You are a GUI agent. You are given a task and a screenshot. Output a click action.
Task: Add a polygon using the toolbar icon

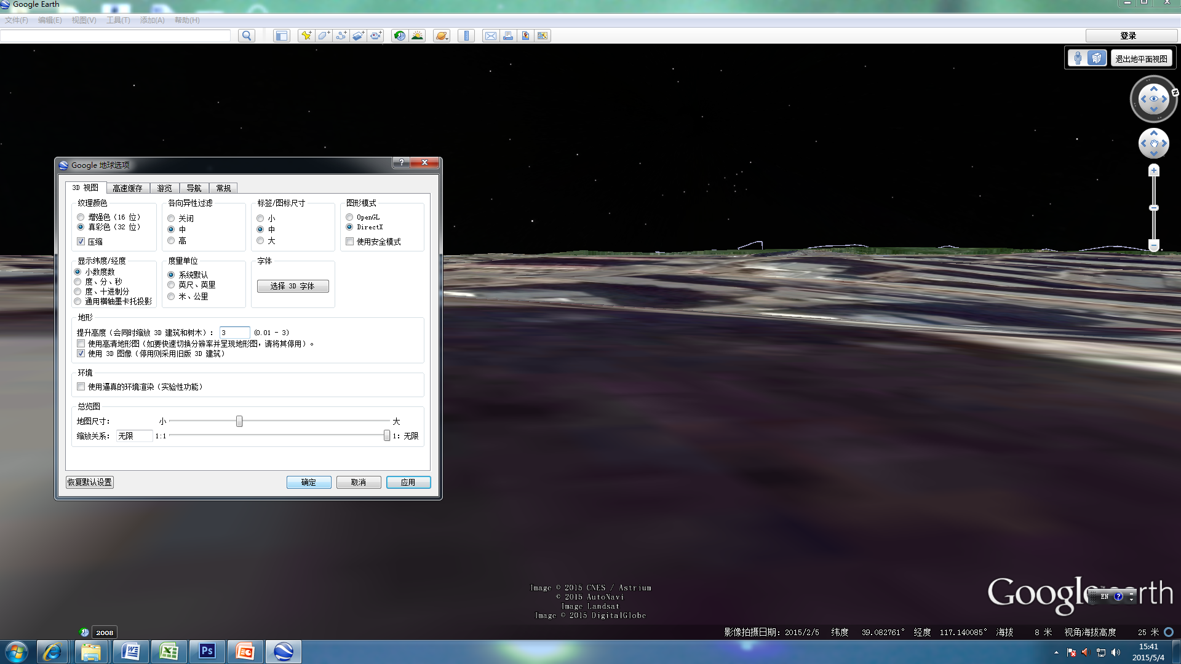324,36
